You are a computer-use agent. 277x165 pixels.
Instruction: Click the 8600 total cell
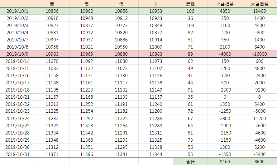pyautogui.click(x=260, y=162)
